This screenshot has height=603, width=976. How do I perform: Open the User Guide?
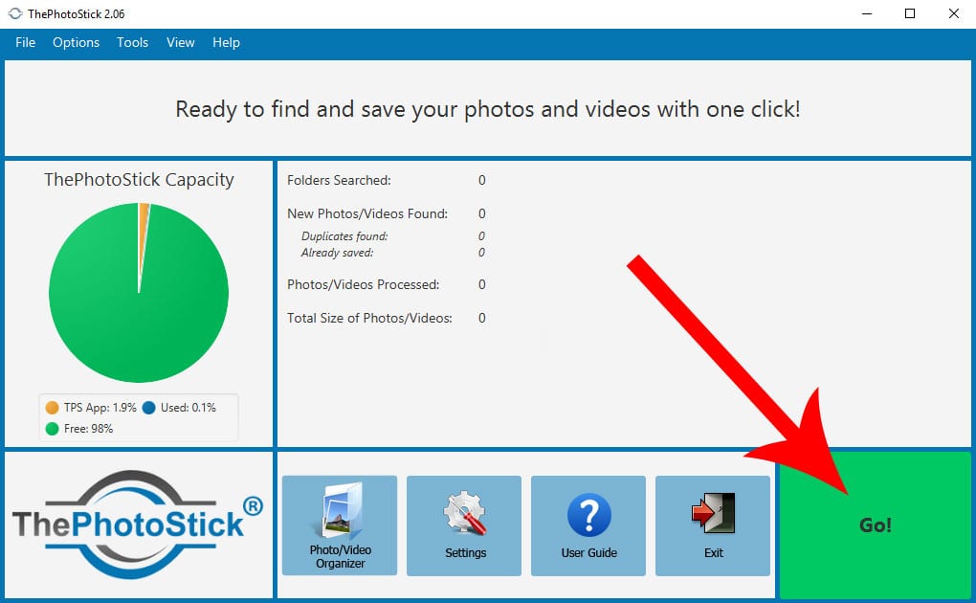point(588,525)
